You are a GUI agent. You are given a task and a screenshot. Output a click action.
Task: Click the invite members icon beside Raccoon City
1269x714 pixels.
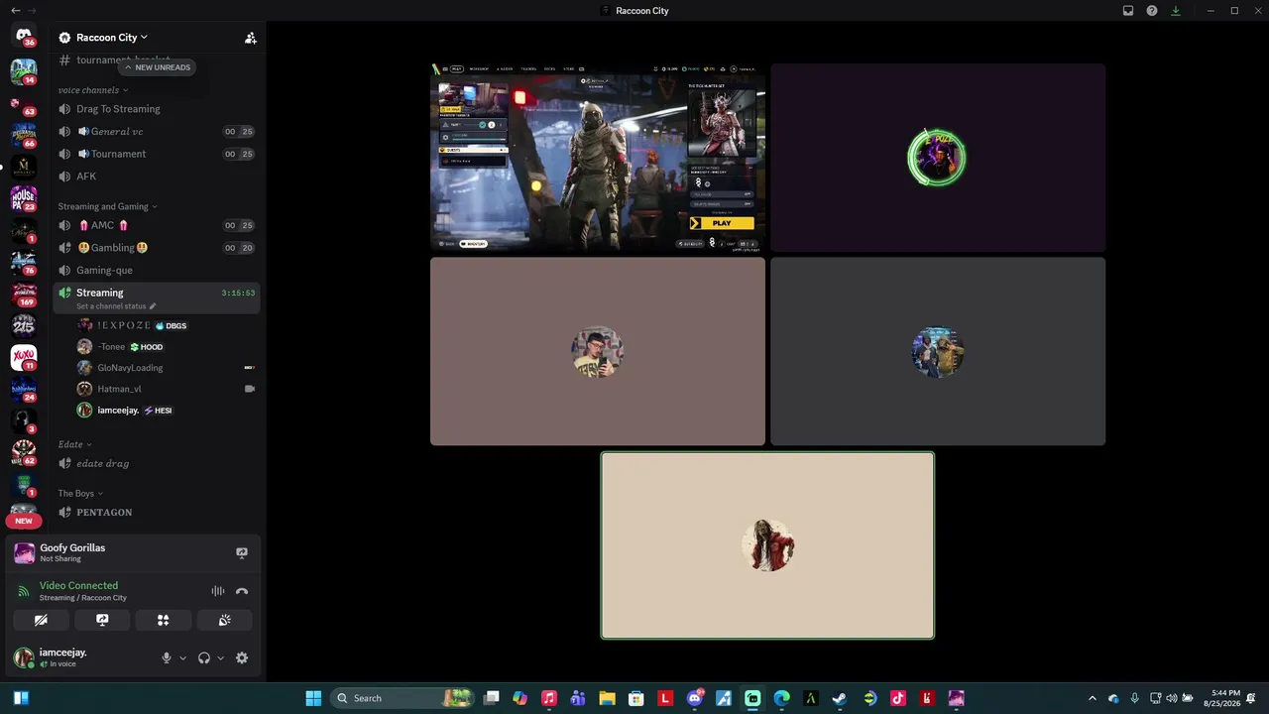tap(251, 38)
